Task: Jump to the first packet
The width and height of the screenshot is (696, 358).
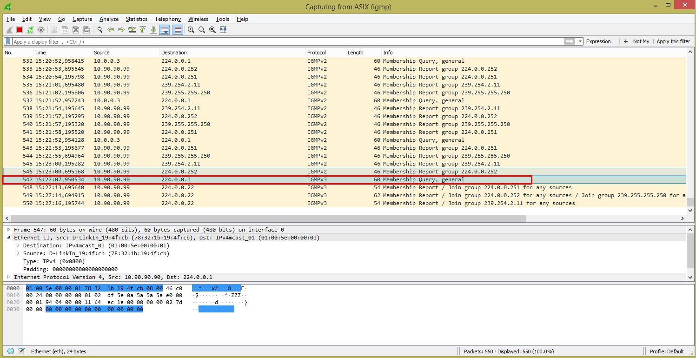Action: [143, 30]
